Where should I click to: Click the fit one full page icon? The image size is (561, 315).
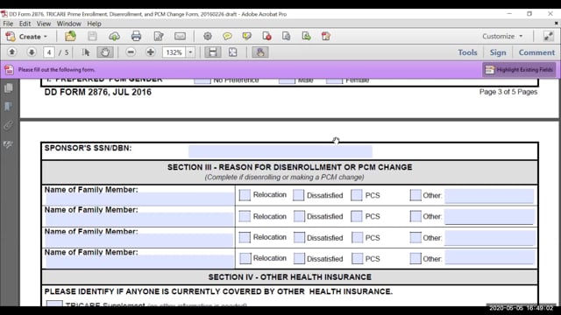point(233,52)
